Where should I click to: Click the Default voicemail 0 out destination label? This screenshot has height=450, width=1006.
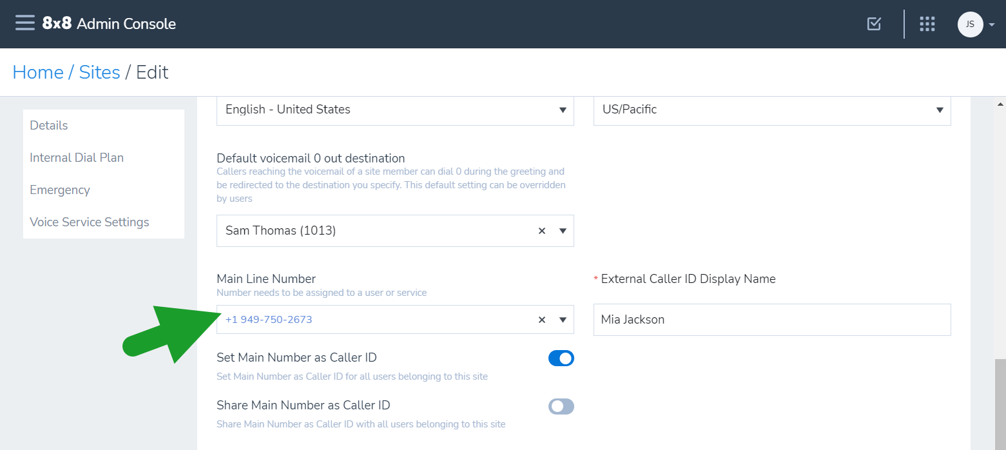coord(311,158)
